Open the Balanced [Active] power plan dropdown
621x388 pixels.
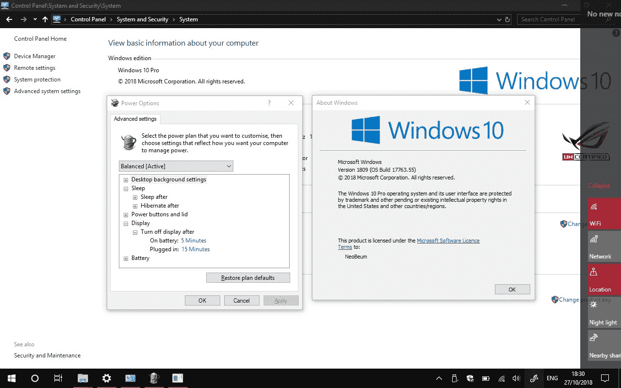(176, 166)
